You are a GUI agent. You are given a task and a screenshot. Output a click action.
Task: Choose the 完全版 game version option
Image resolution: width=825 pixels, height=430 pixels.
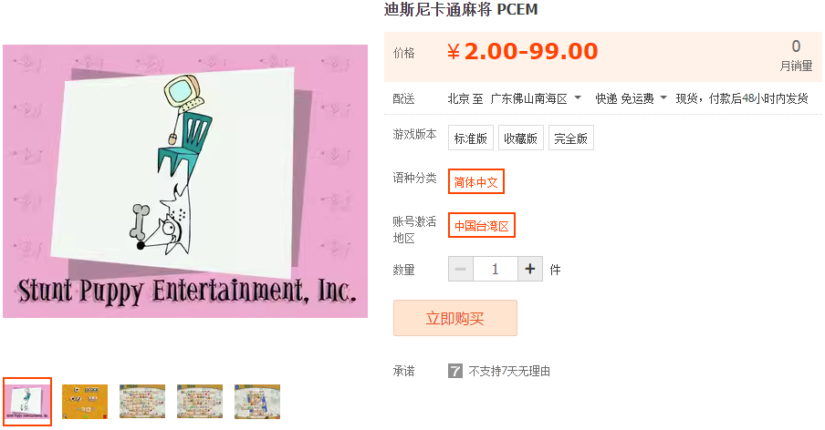571,138
